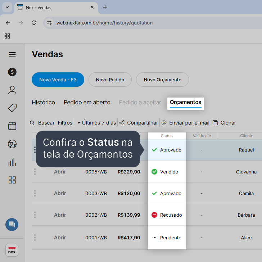
Task: Open the site information icon in address bar
Action: 49,23
